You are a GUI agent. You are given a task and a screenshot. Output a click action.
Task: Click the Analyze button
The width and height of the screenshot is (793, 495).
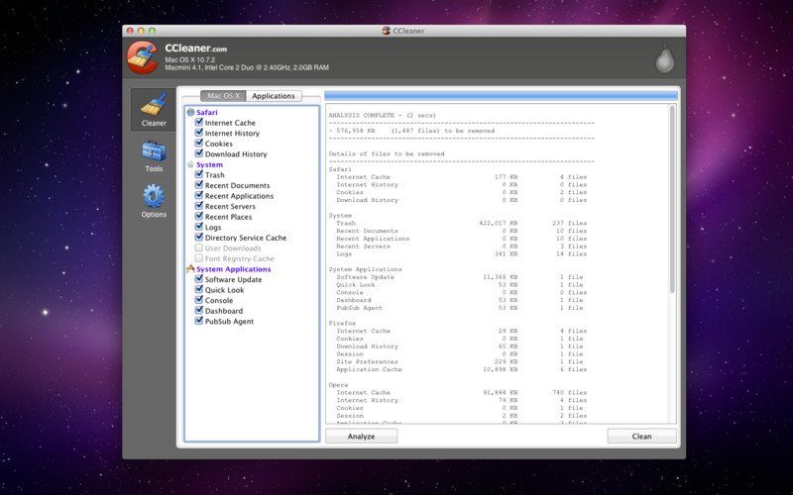tap(361, 437)
